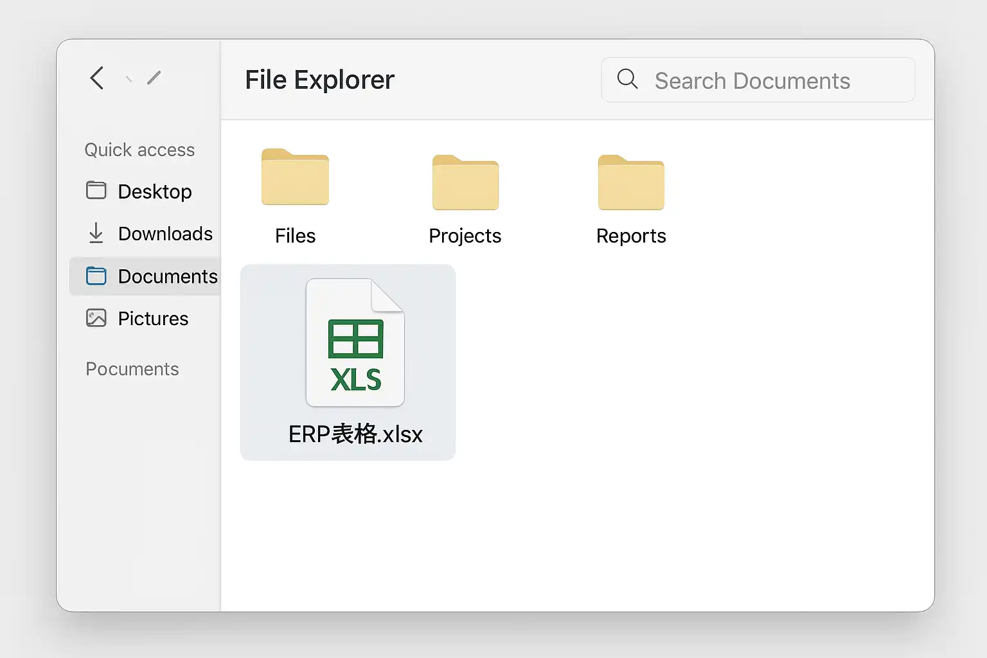Viewport: 987px width, 658px height.
Task: Click the Pocuments section label in sidebar
Action: coord(132,369)
